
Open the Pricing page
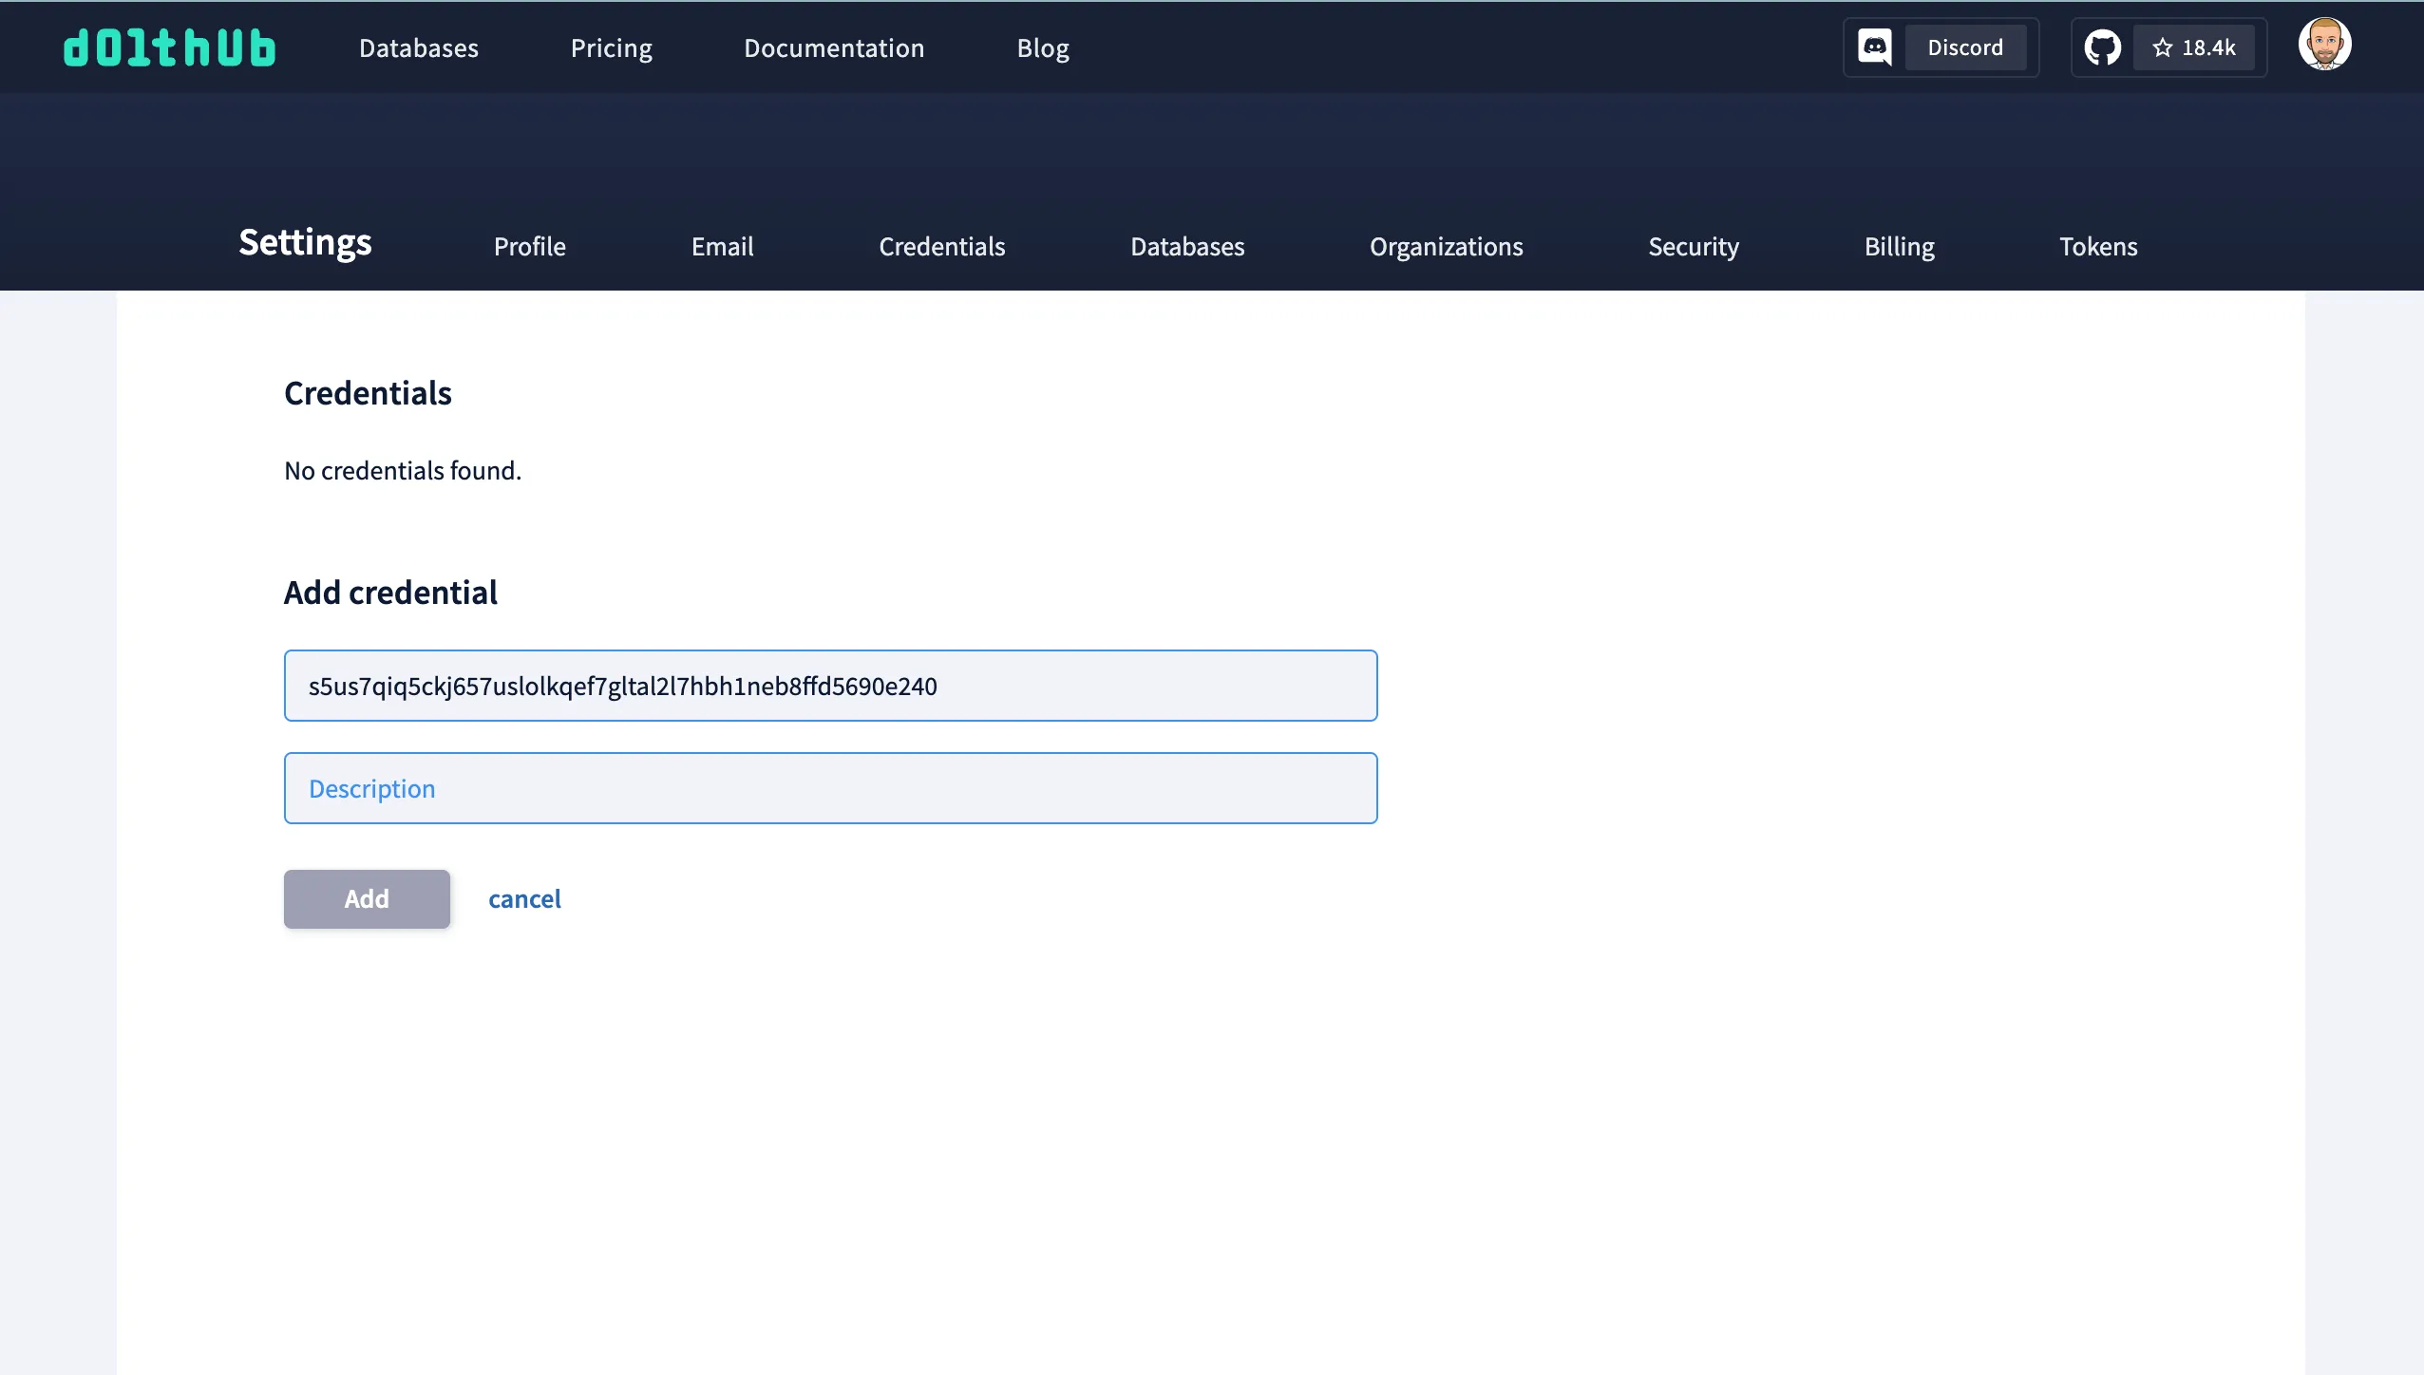pos(611,47)
